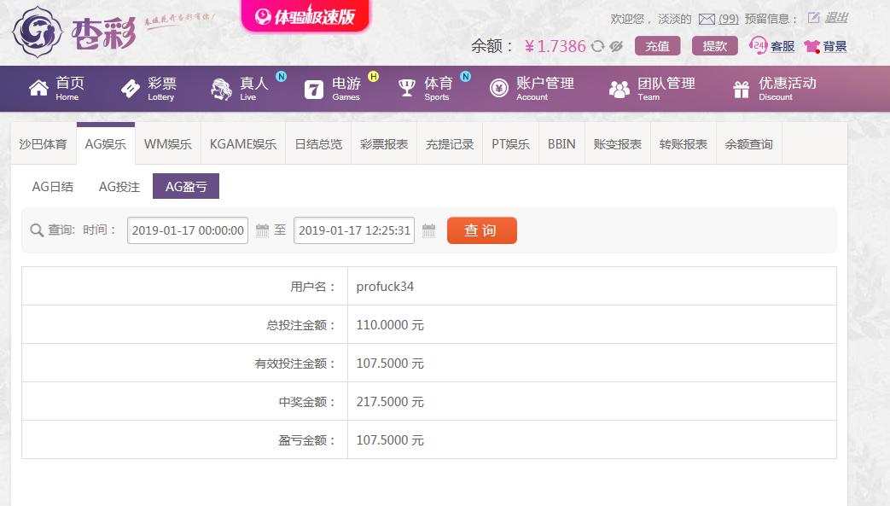This screenshot has height=506, width=890.
Task: Select the AG日结 sub-tab
Action: (53, 186)
